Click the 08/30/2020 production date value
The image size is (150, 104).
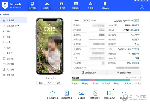click(135, 35)
